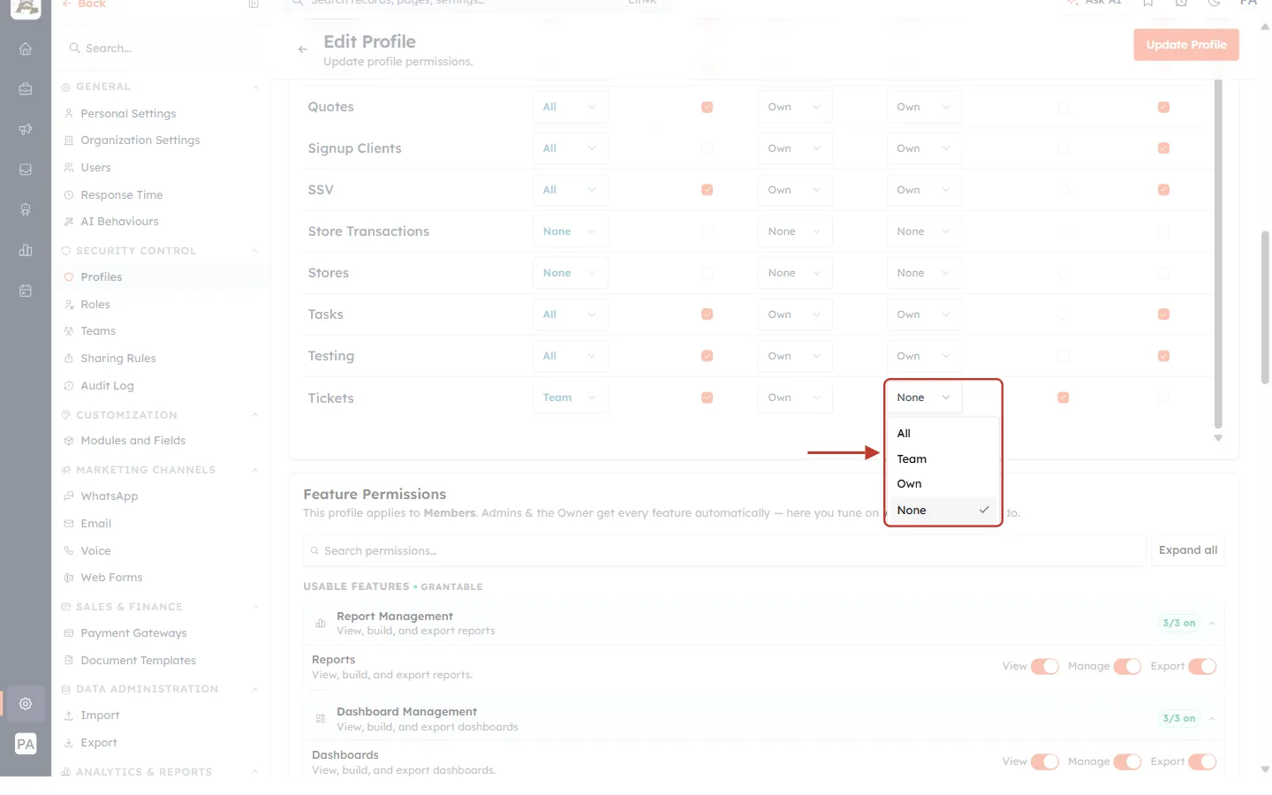Turn off the Dashboards Export toggle
Image resolution: width=1272 pixels, height=795 pixels.
pyautogui.click(x=1202, y=761)
